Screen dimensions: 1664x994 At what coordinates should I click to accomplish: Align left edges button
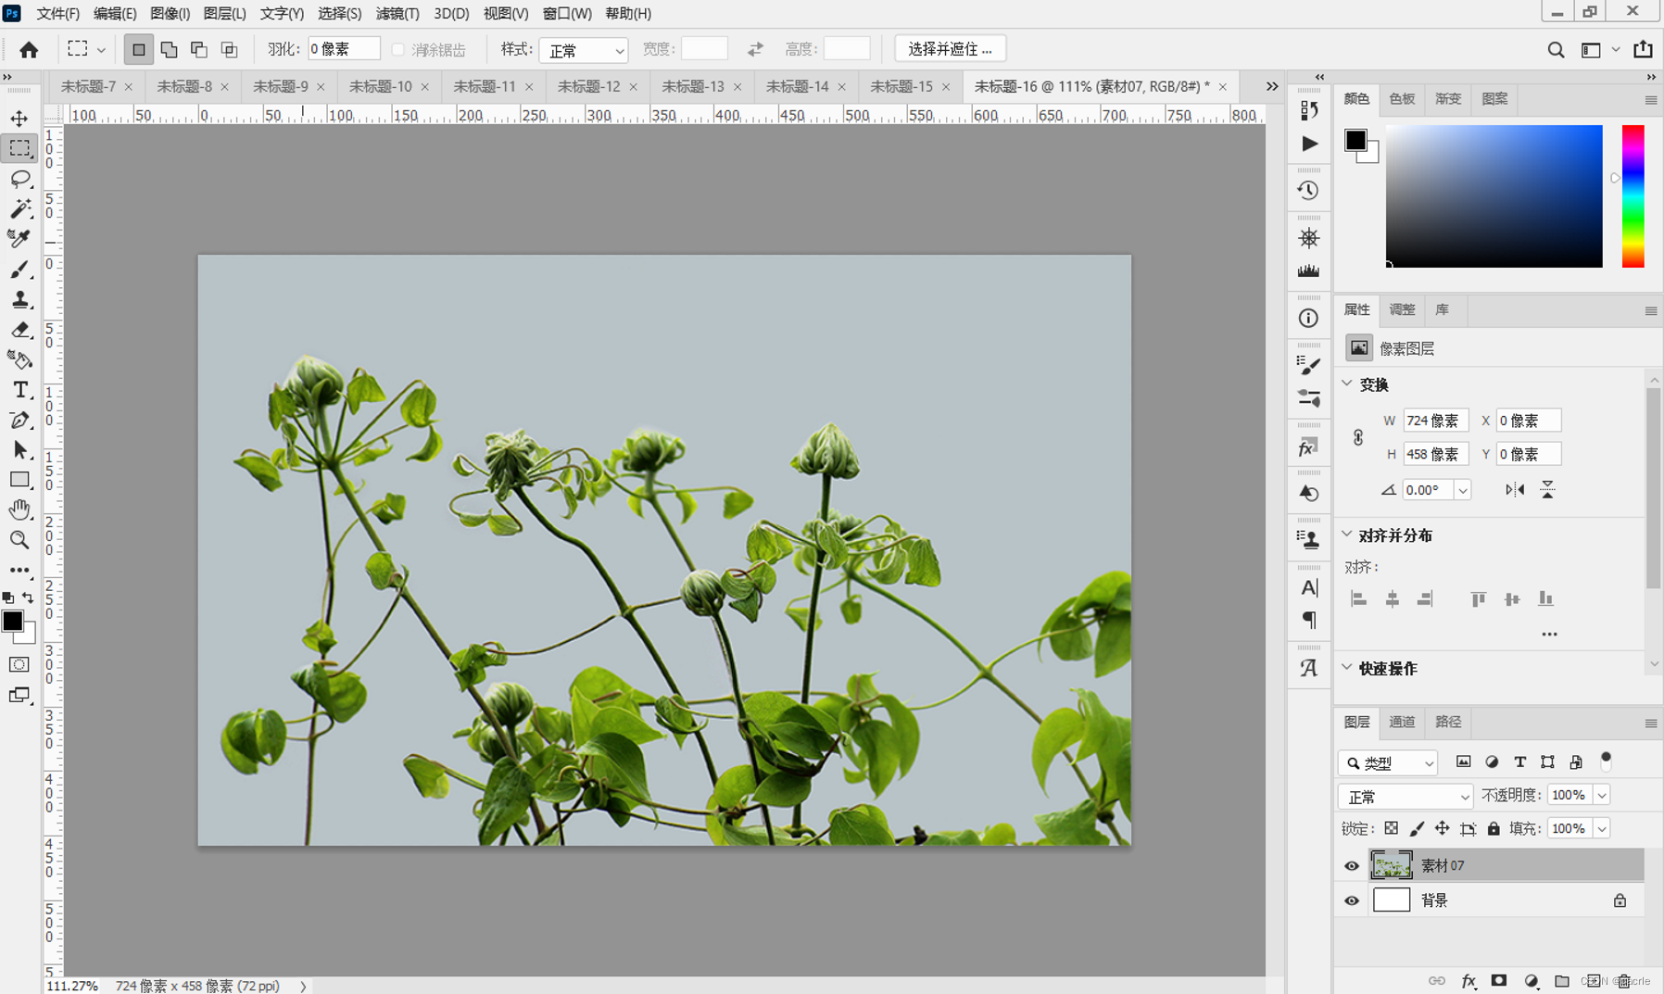(x=1358, y=599)
